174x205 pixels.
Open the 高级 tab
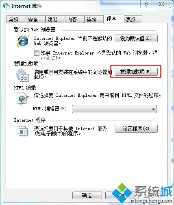click(133, 20)
